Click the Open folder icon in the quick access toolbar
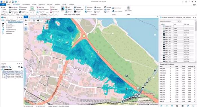The image size is (197, 107). 4,2
